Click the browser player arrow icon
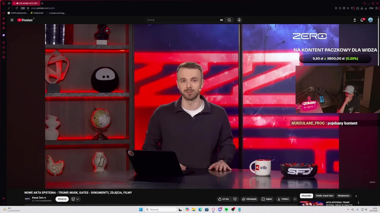Image resolution: width=380 pixels, height=213 pixels. pyautogui.click(x=348, y=8)
